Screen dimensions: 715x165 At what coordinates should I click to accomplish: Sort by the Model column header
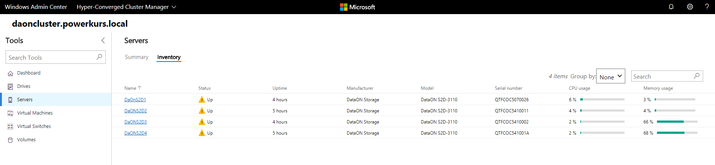click(x=427, y=88)
